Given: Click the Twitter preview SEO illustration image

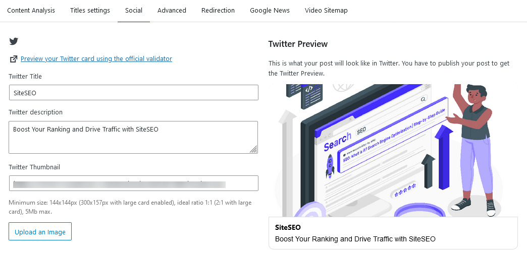Looking at the screenshot, I should point(393,150).
